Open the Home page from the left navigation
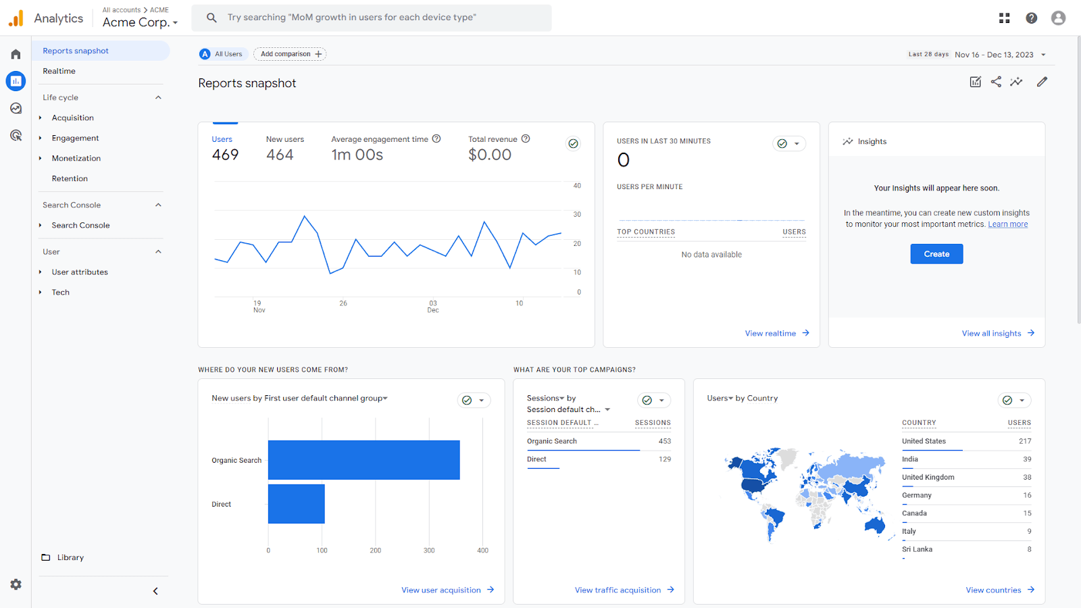 (x=15, y=53)
